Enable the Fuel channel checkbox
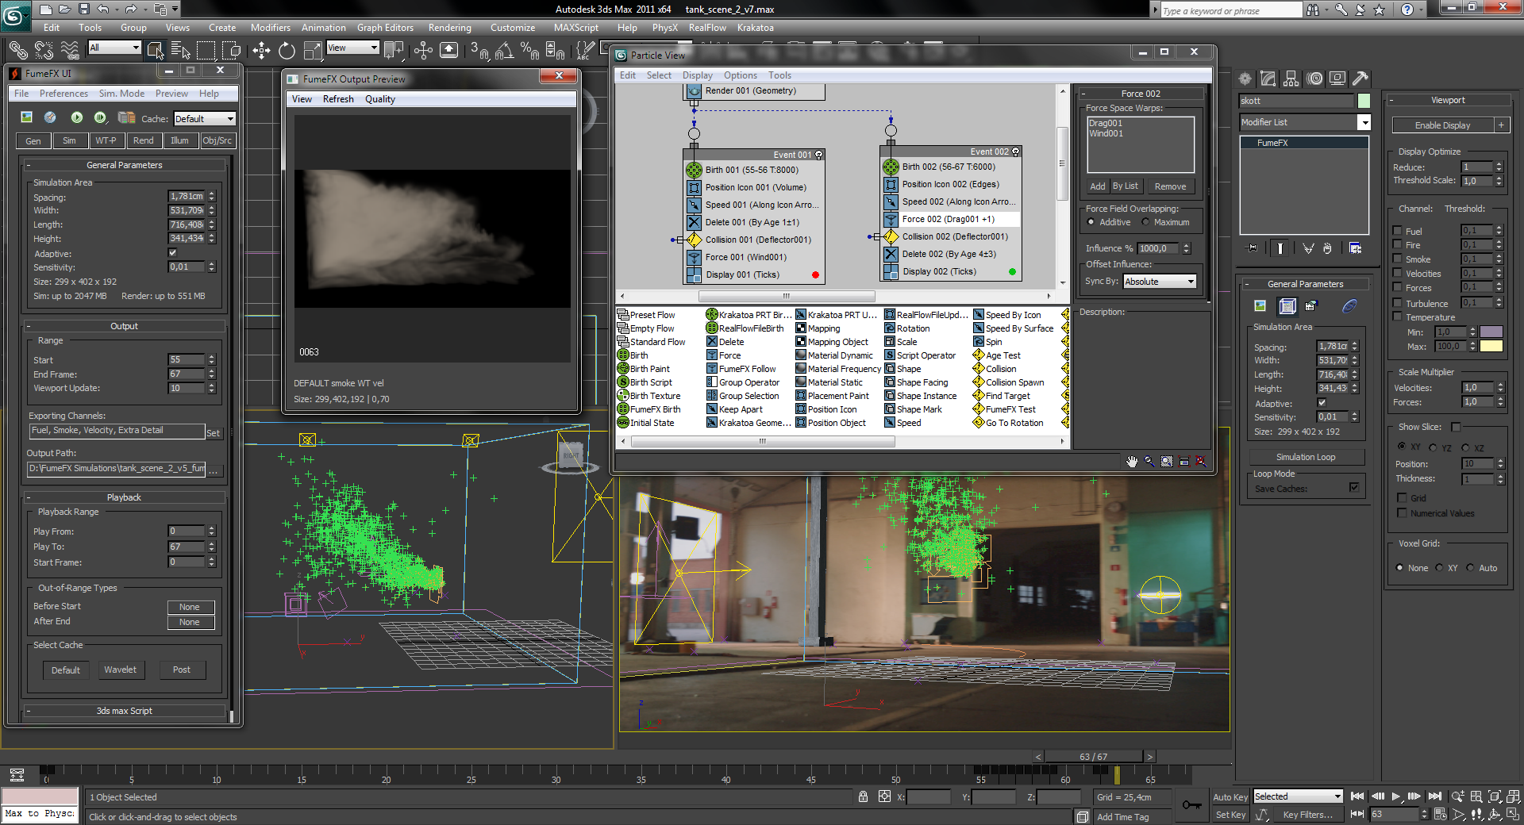The image size is (1524, 825). coord(1397,231)
